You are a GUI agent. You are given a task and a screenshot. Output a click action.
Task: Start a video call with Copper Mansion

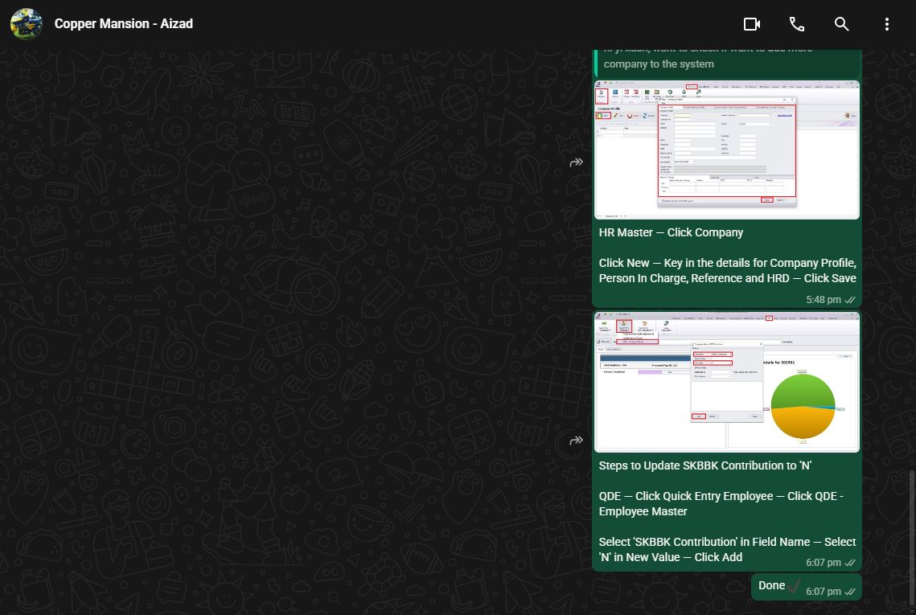751,24
